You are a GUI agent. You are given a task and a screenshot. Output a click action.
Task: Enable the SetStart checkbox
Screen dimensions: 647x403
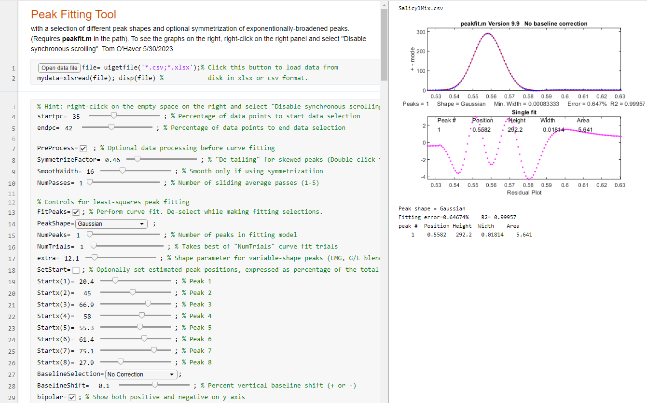(76, 270)
